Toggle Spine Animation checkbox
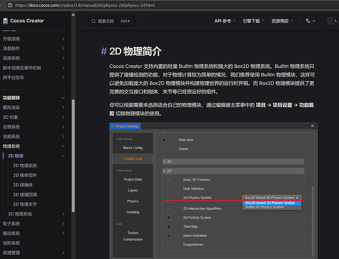The width and height of the screenshot is (339, 259). [x=169, y=236]
